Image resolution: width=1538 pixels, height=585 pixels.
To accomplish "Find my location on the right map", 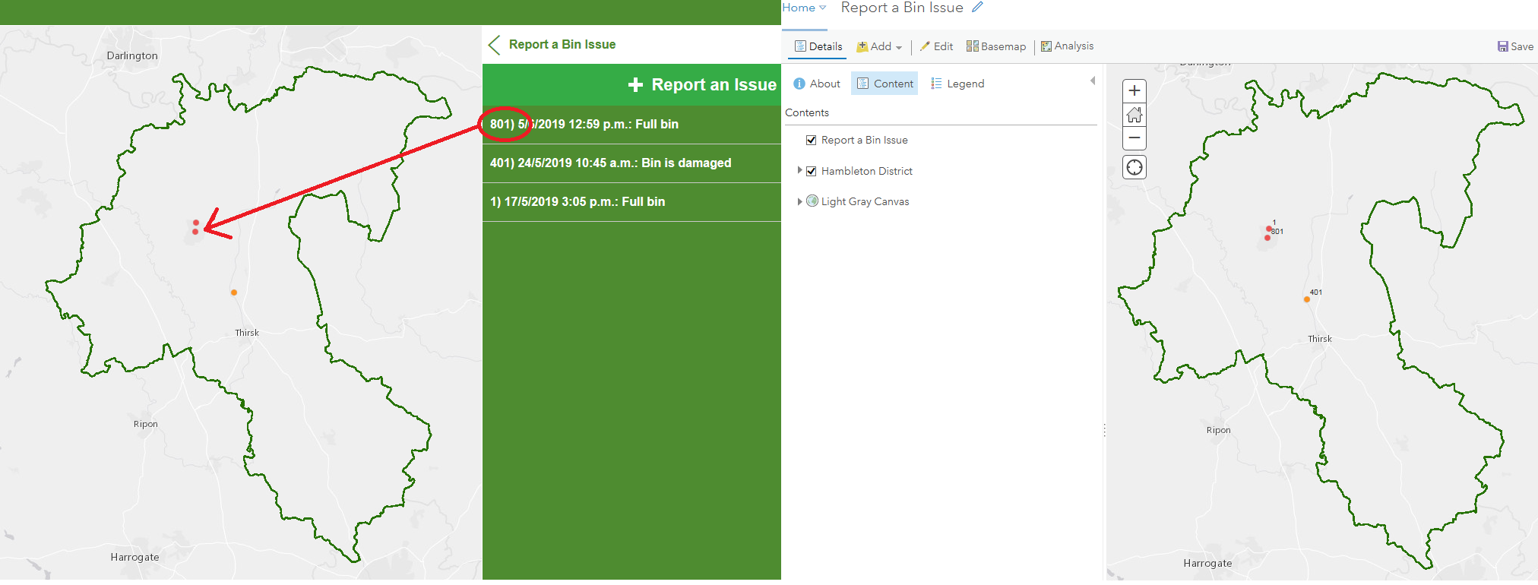I will (x=1135, y=167).
